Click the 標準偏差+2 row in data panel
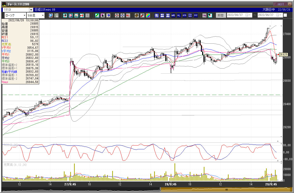This screenshot has width=294, height=193. click(x=20, y=65)
